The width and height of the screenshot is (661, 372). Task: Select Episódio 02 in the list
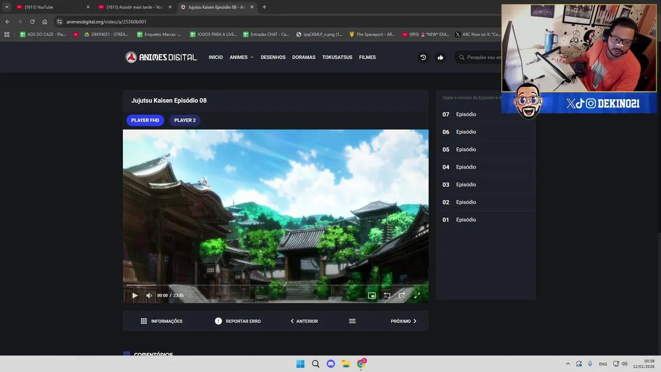click(x=485, y=202)
